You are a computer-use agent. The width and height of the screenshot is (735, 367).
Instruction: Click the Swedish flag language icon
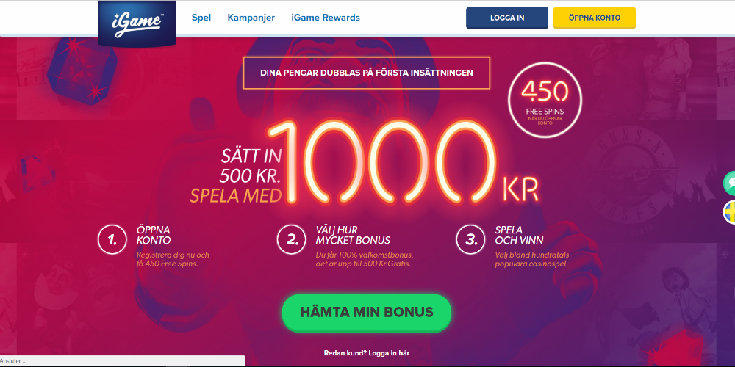point(729,212)
